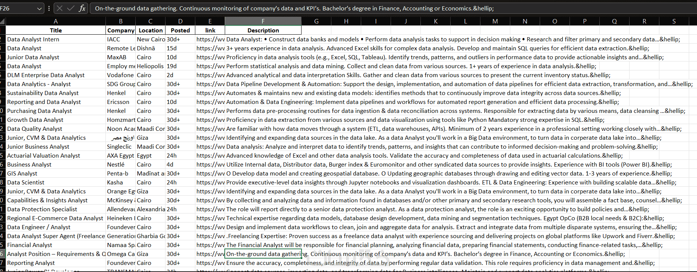Open Insert Function with the fx icon
Image resolution: width=697 pixels, height=272 pixels.
pyautogui.click(x=82, y=8)
